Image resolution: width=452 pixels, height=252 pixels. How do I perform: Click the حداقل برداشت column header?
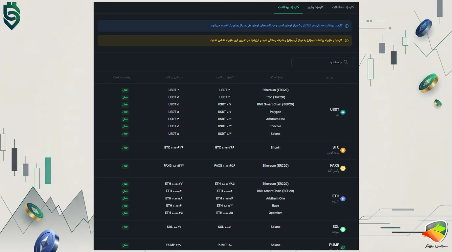(173, 77)
